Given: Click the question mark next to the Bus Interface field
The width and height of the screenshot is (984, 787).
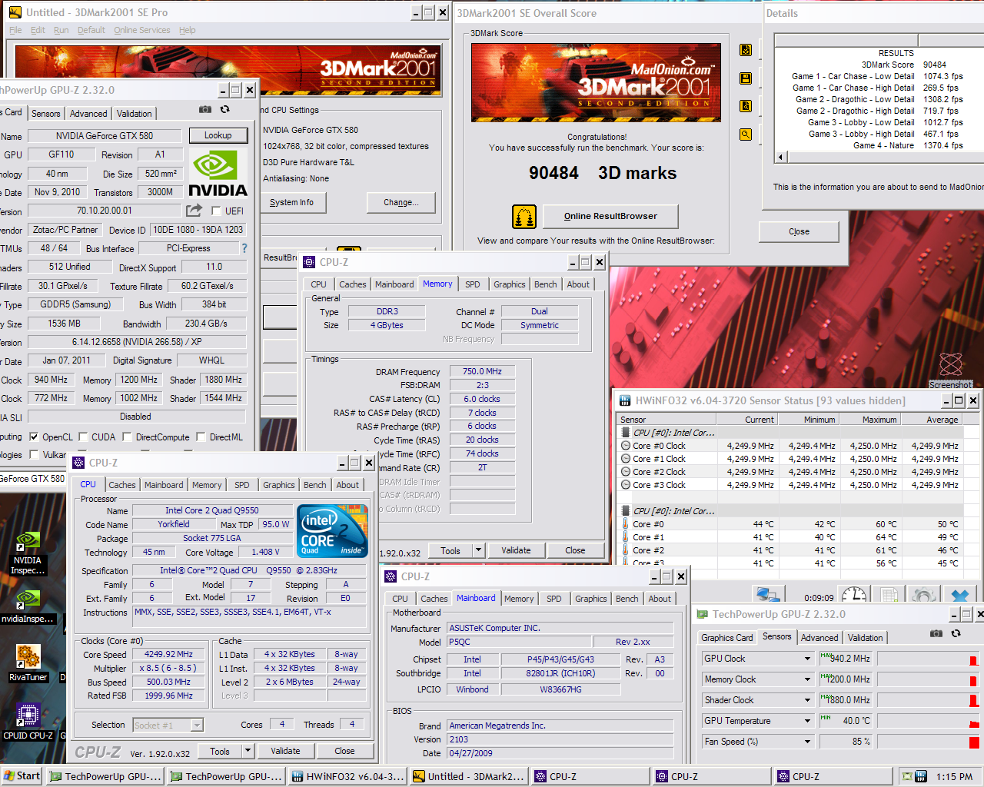Looking at the screenshot, I should click(244, 248).
